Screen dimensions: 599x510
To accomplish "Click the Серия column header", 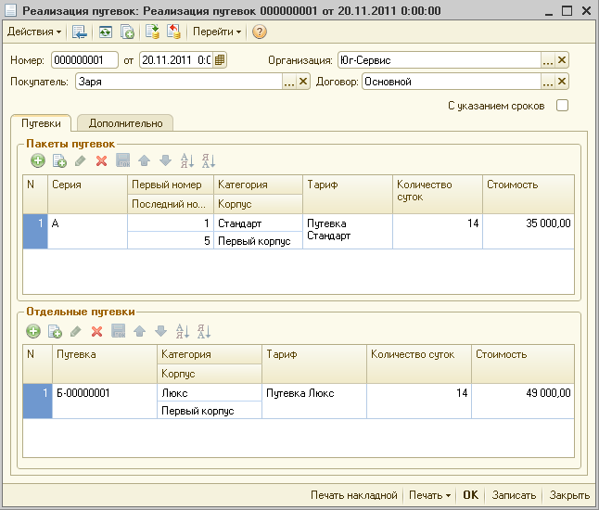I will click(87, 194).
